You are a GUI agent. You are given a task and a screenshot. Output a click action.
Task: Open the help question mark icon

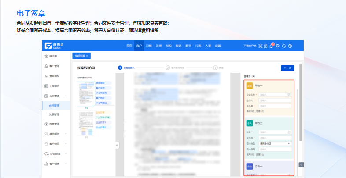(290, 46)
